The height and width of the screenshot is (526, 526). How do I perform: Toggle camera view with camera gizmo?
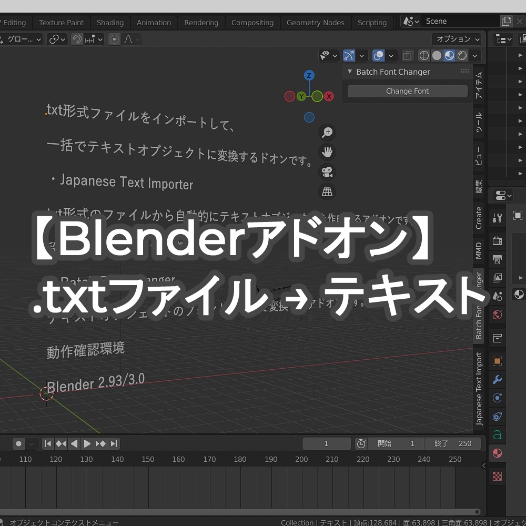tap(327, 172)
